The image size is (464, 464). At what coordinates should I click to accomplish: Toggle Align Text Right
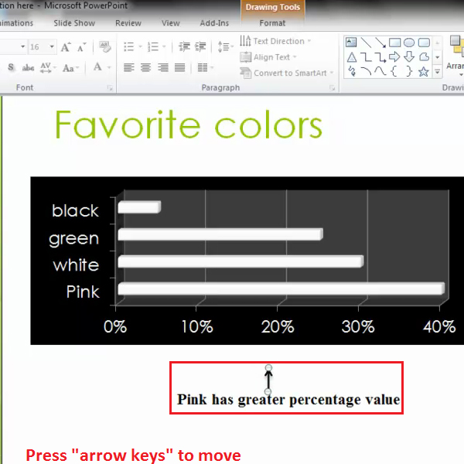[162, 67]
